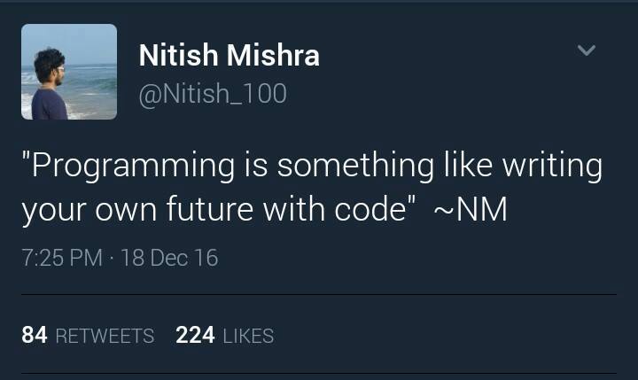Tap the word "code" in the quote
Screen dimensions: 638x380
378,212
